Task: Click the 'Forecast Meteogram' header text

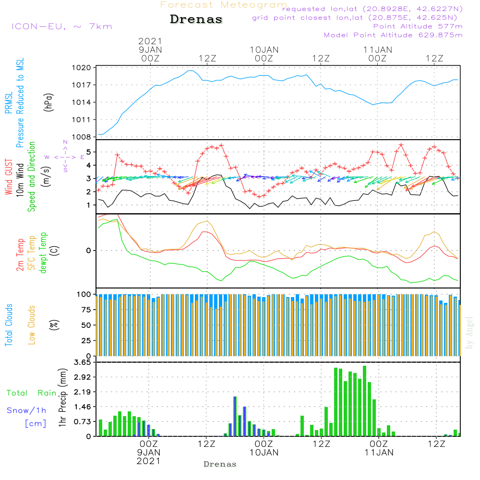Action: coord(224,5)
